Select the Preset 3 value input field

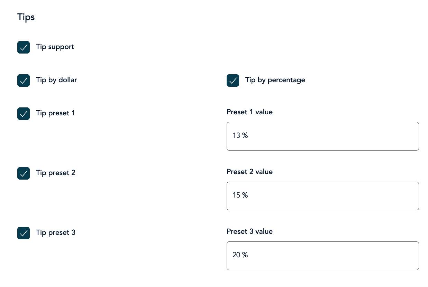pos(322,256)
